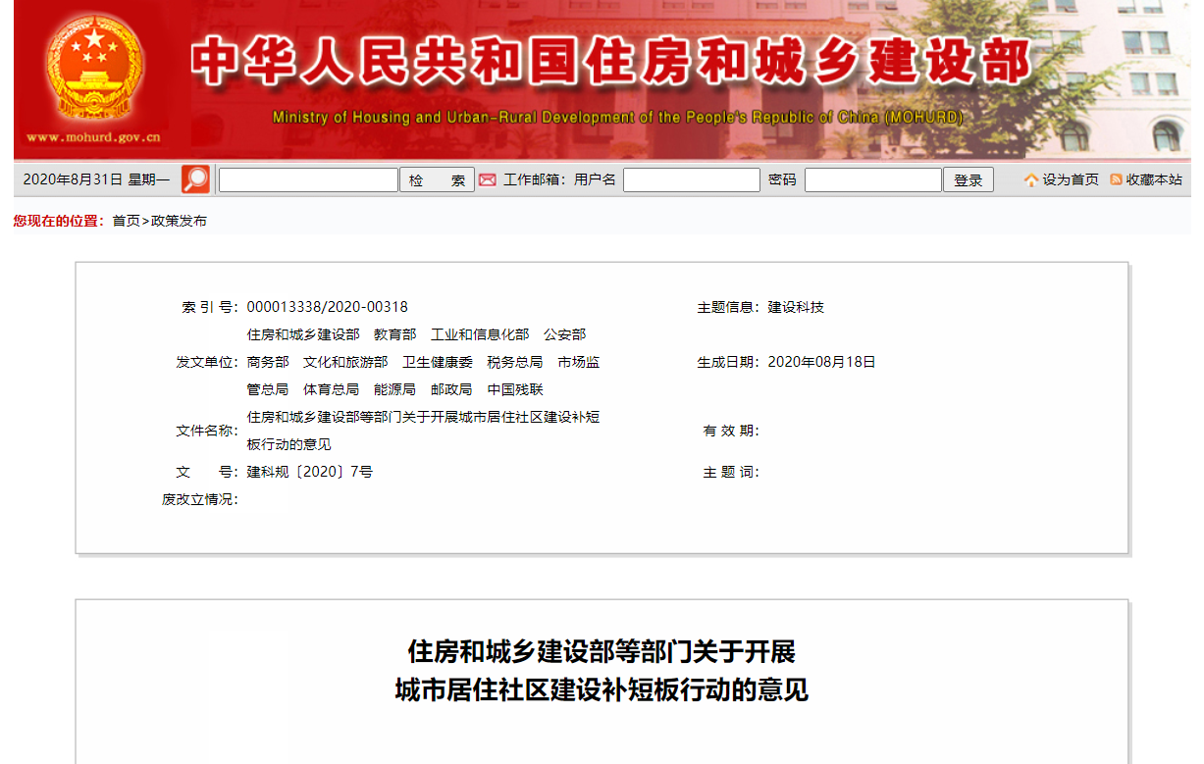1204x764 pixels.
Task: Click the 工作邮箱 label
Action: pos(534,180)
